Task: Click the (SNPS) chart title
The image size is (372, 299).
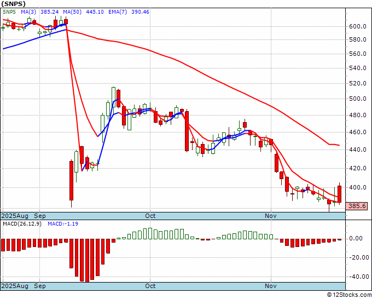Action: [14, 4]
